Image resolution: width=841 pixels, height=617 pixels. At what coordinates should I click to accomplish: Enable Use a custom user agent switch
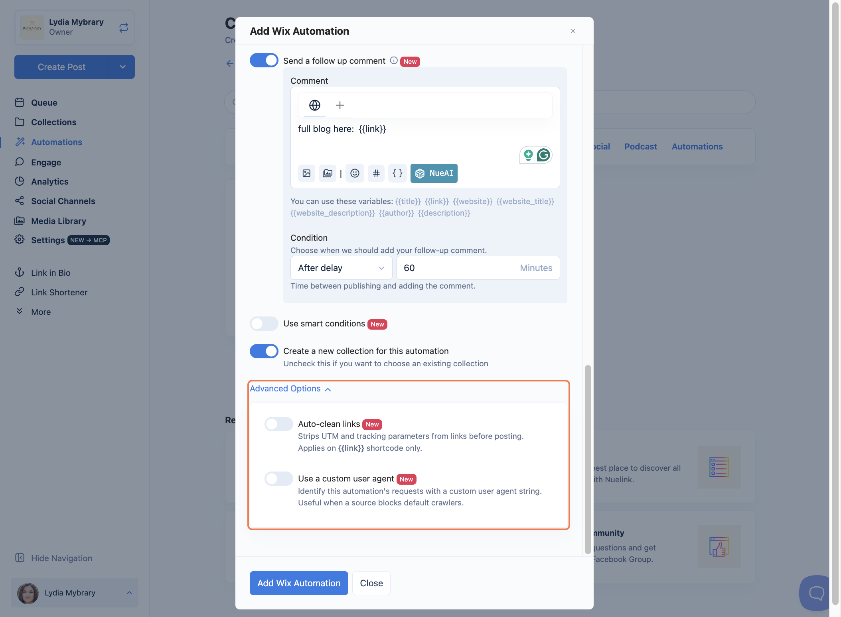point(278,479)
